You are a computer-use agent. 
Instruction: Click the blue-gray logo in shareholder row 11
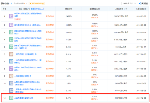pos(11,91)
